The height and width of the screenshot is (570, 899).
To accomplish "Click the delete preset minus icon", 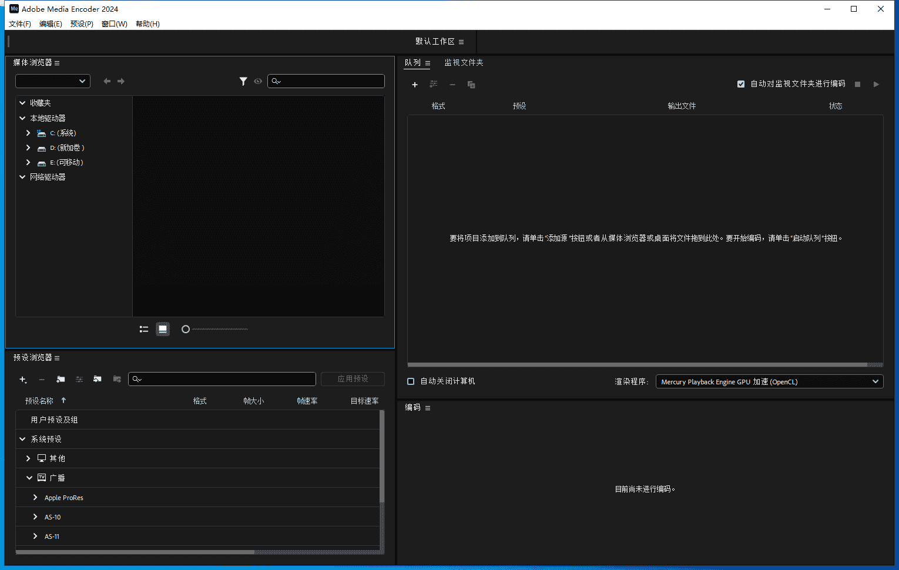I will (42, 380).
